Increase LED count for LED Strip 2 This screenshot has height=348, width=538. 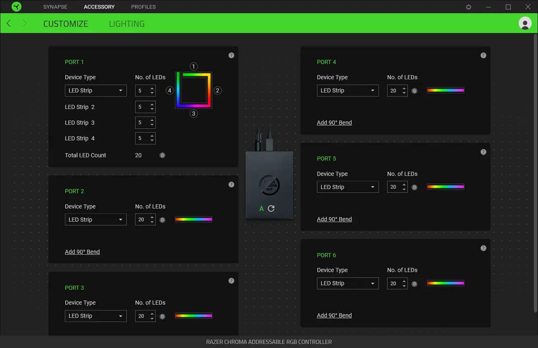click(152, 104)
